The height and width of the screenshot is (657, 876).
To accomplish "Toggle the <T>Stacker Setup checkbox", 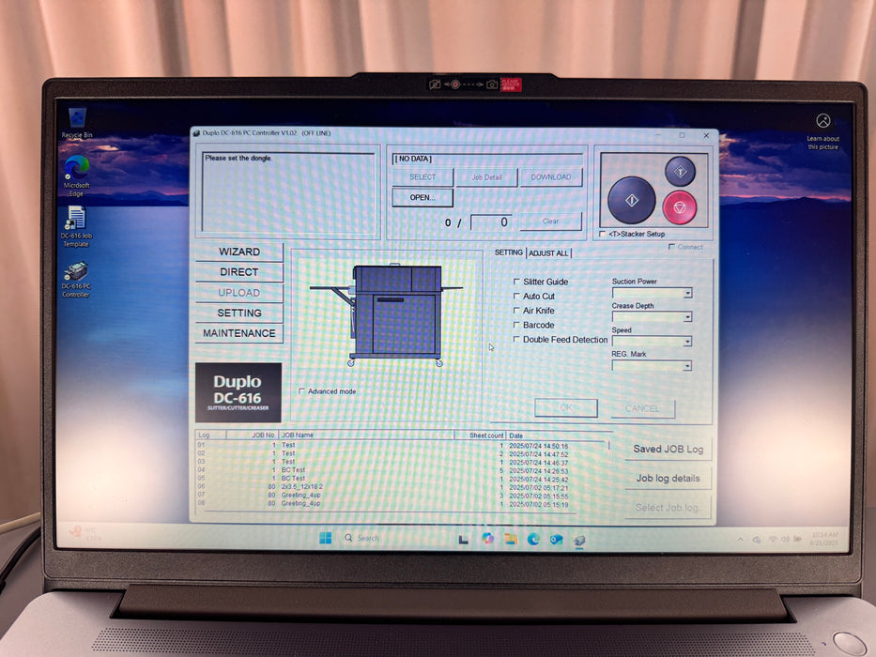I will [x=602, y=234].
